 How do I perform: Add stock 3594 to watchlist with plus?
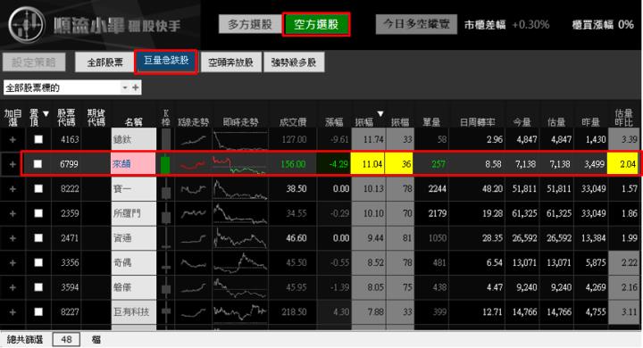pyautogui.click(x=13, y=287)
